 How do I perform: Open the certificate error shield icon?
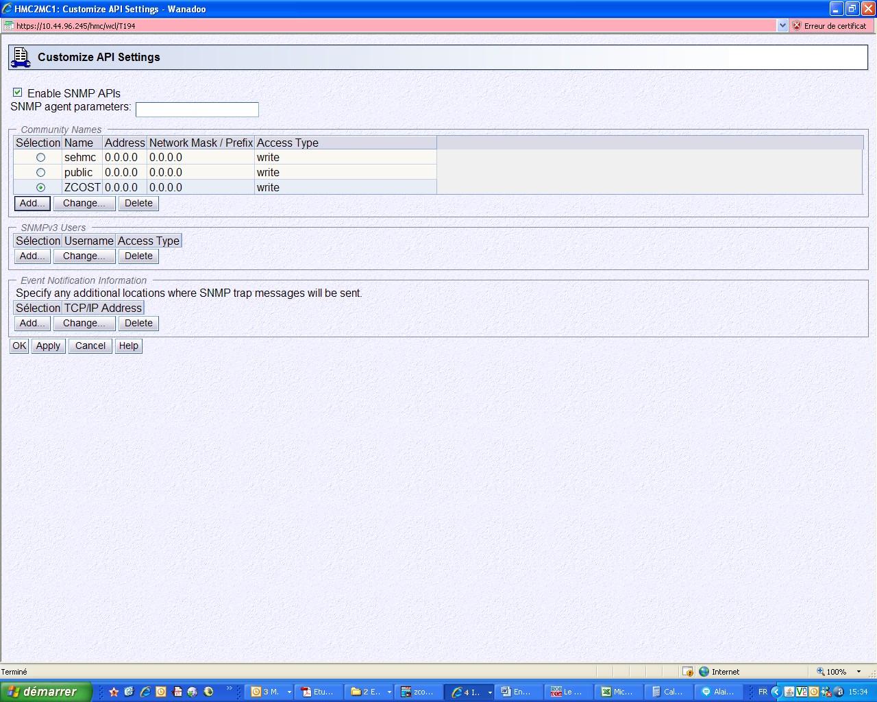coord(797,25)
